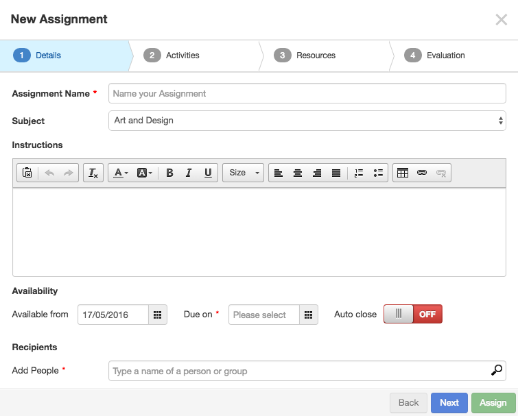The height and width of the screenshot is (416, 518).
Task: Click the Back button
Action: pos(408,403)
